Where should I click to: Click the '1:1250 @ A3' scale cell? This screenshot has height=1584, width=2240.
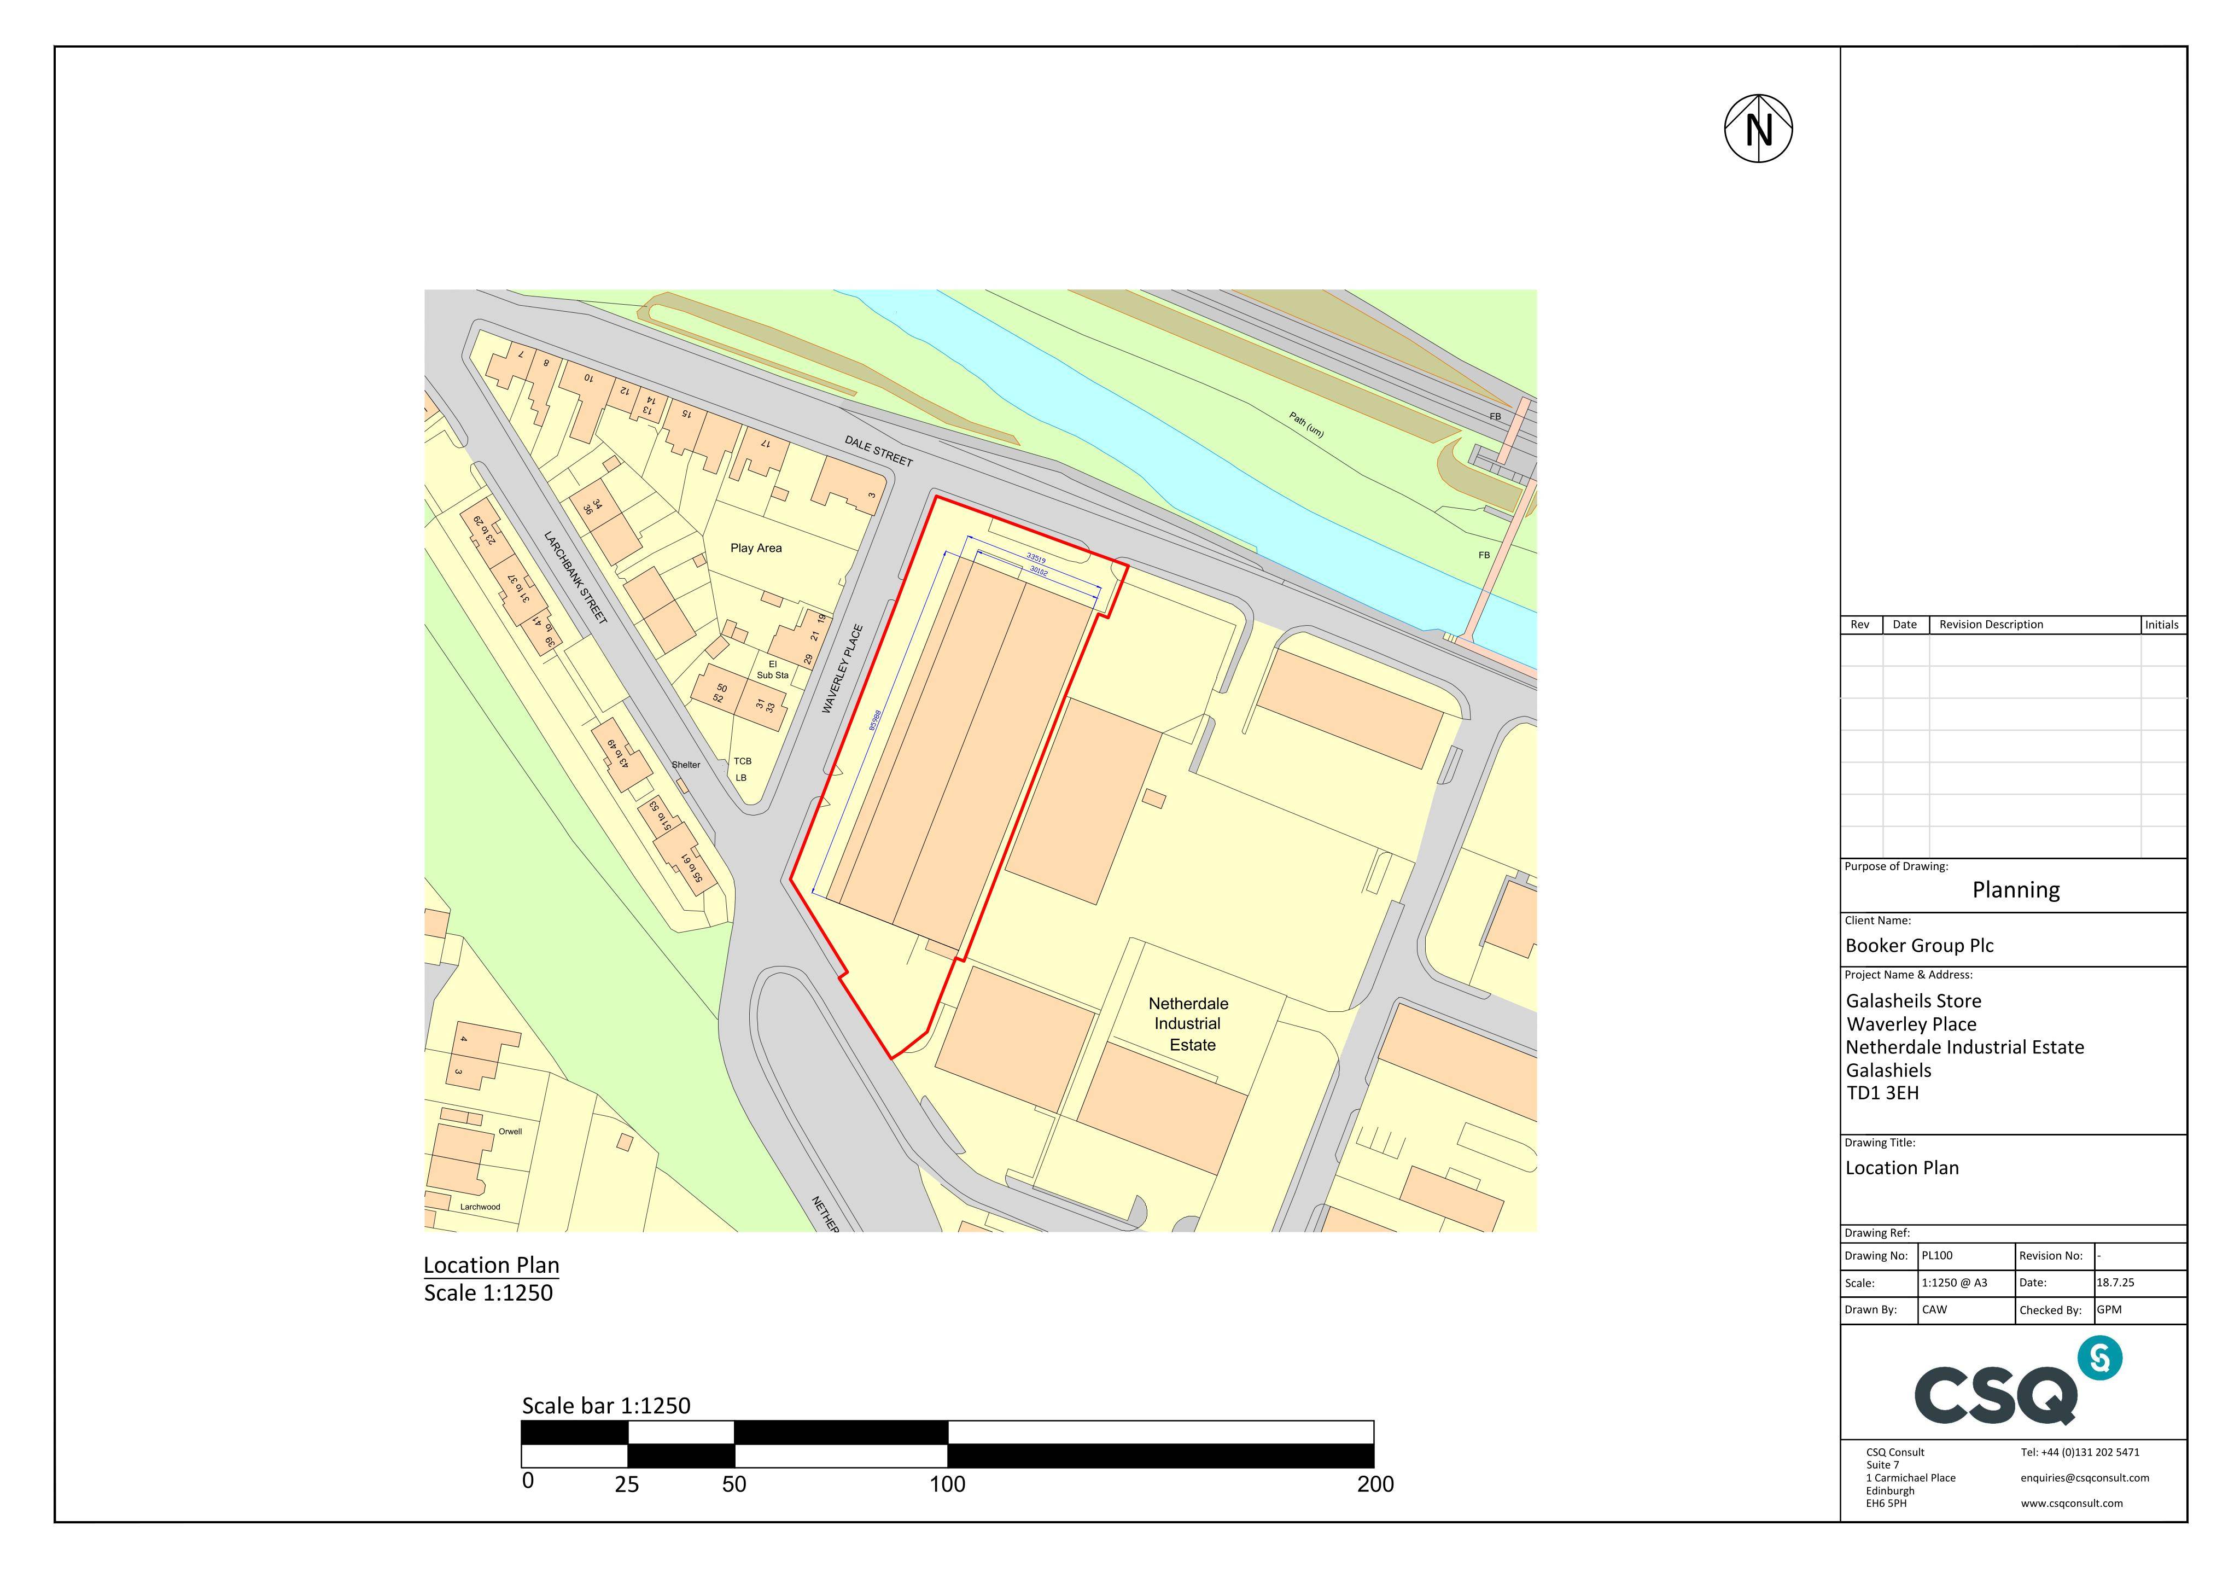click(x=1967, y=1283)
